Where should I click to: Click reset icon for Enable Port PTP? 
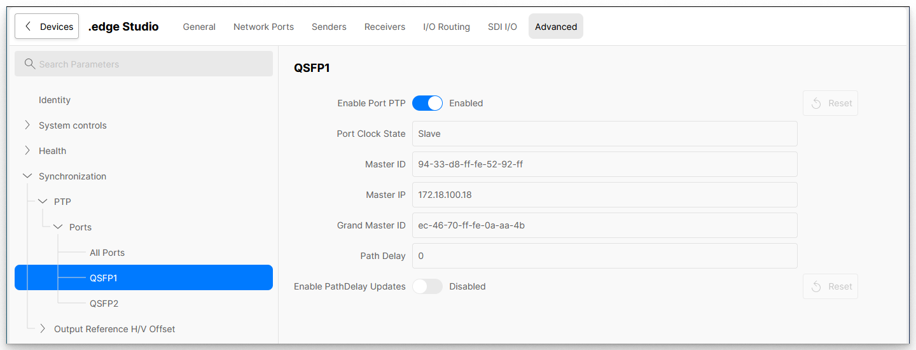point(817,103)
